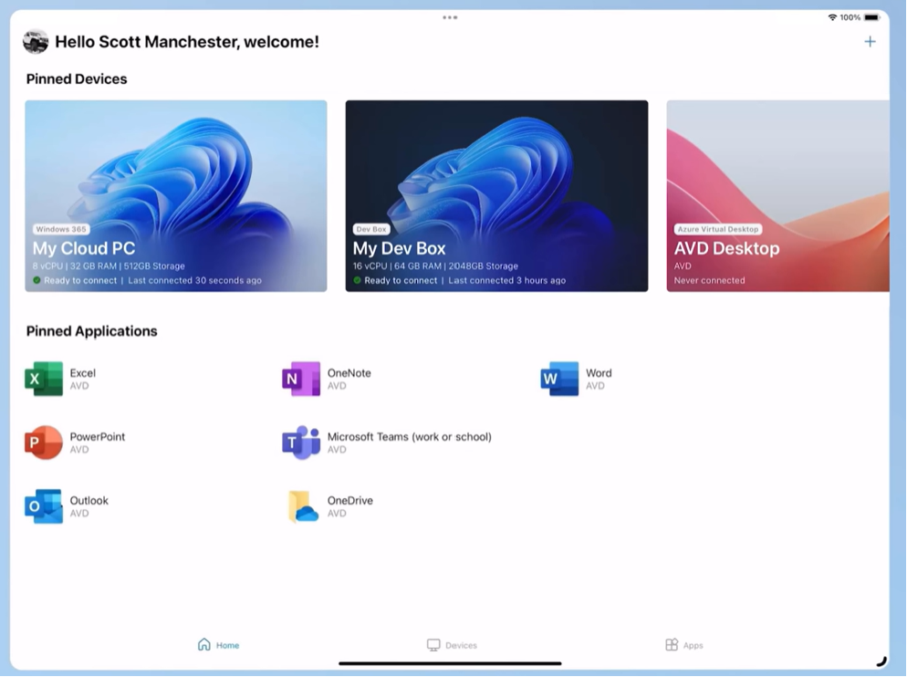Click the OneNote app name
Image resolution: width=907 pixels, height=677 pixels.
coord(349,373)
